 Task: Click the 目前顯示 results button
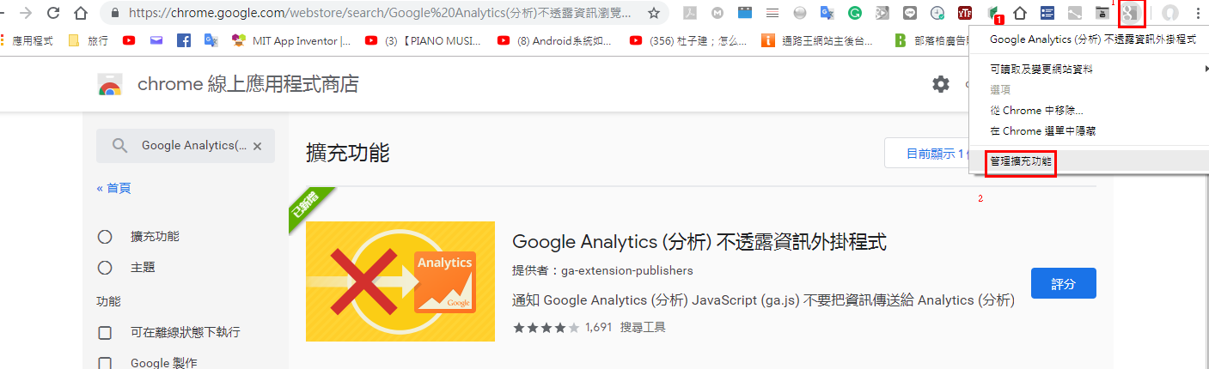point(927,154)
